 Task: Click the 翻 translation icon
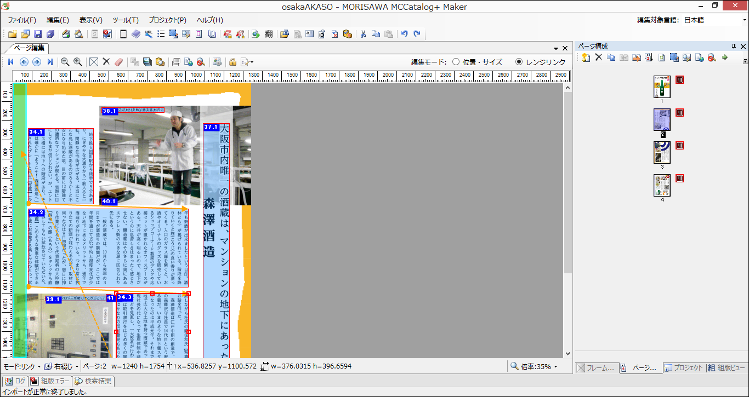click(269, 34)
